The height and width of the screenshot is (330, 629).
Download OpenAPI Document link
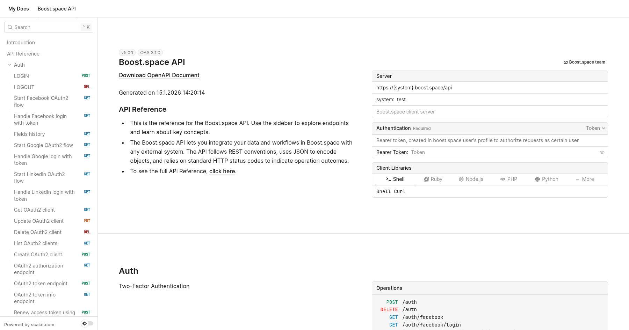tap(159, 75)
